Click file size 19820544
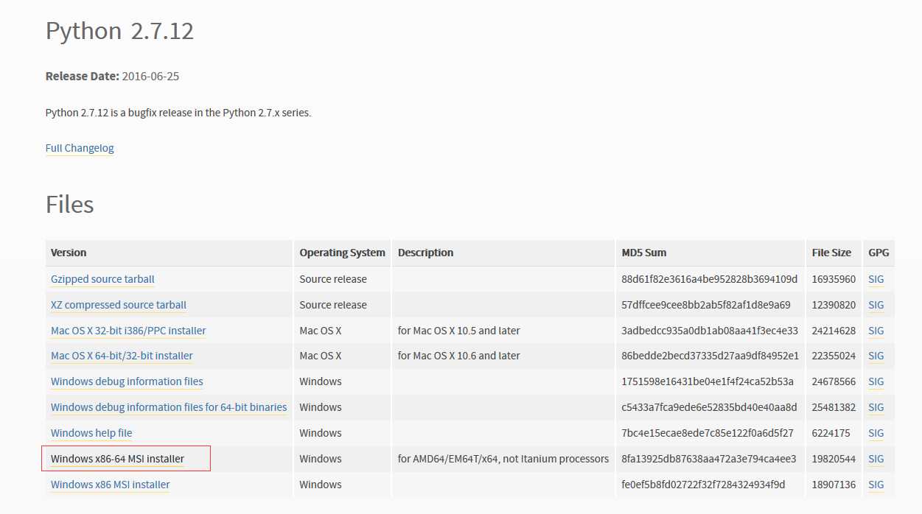This screenshot has height=514, width=922. click(834, 459)
